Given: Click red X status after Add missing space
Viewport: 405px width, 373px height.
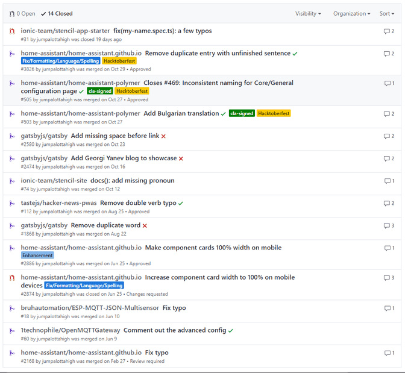Looking at the screenshot, I should tap(163, 136).
